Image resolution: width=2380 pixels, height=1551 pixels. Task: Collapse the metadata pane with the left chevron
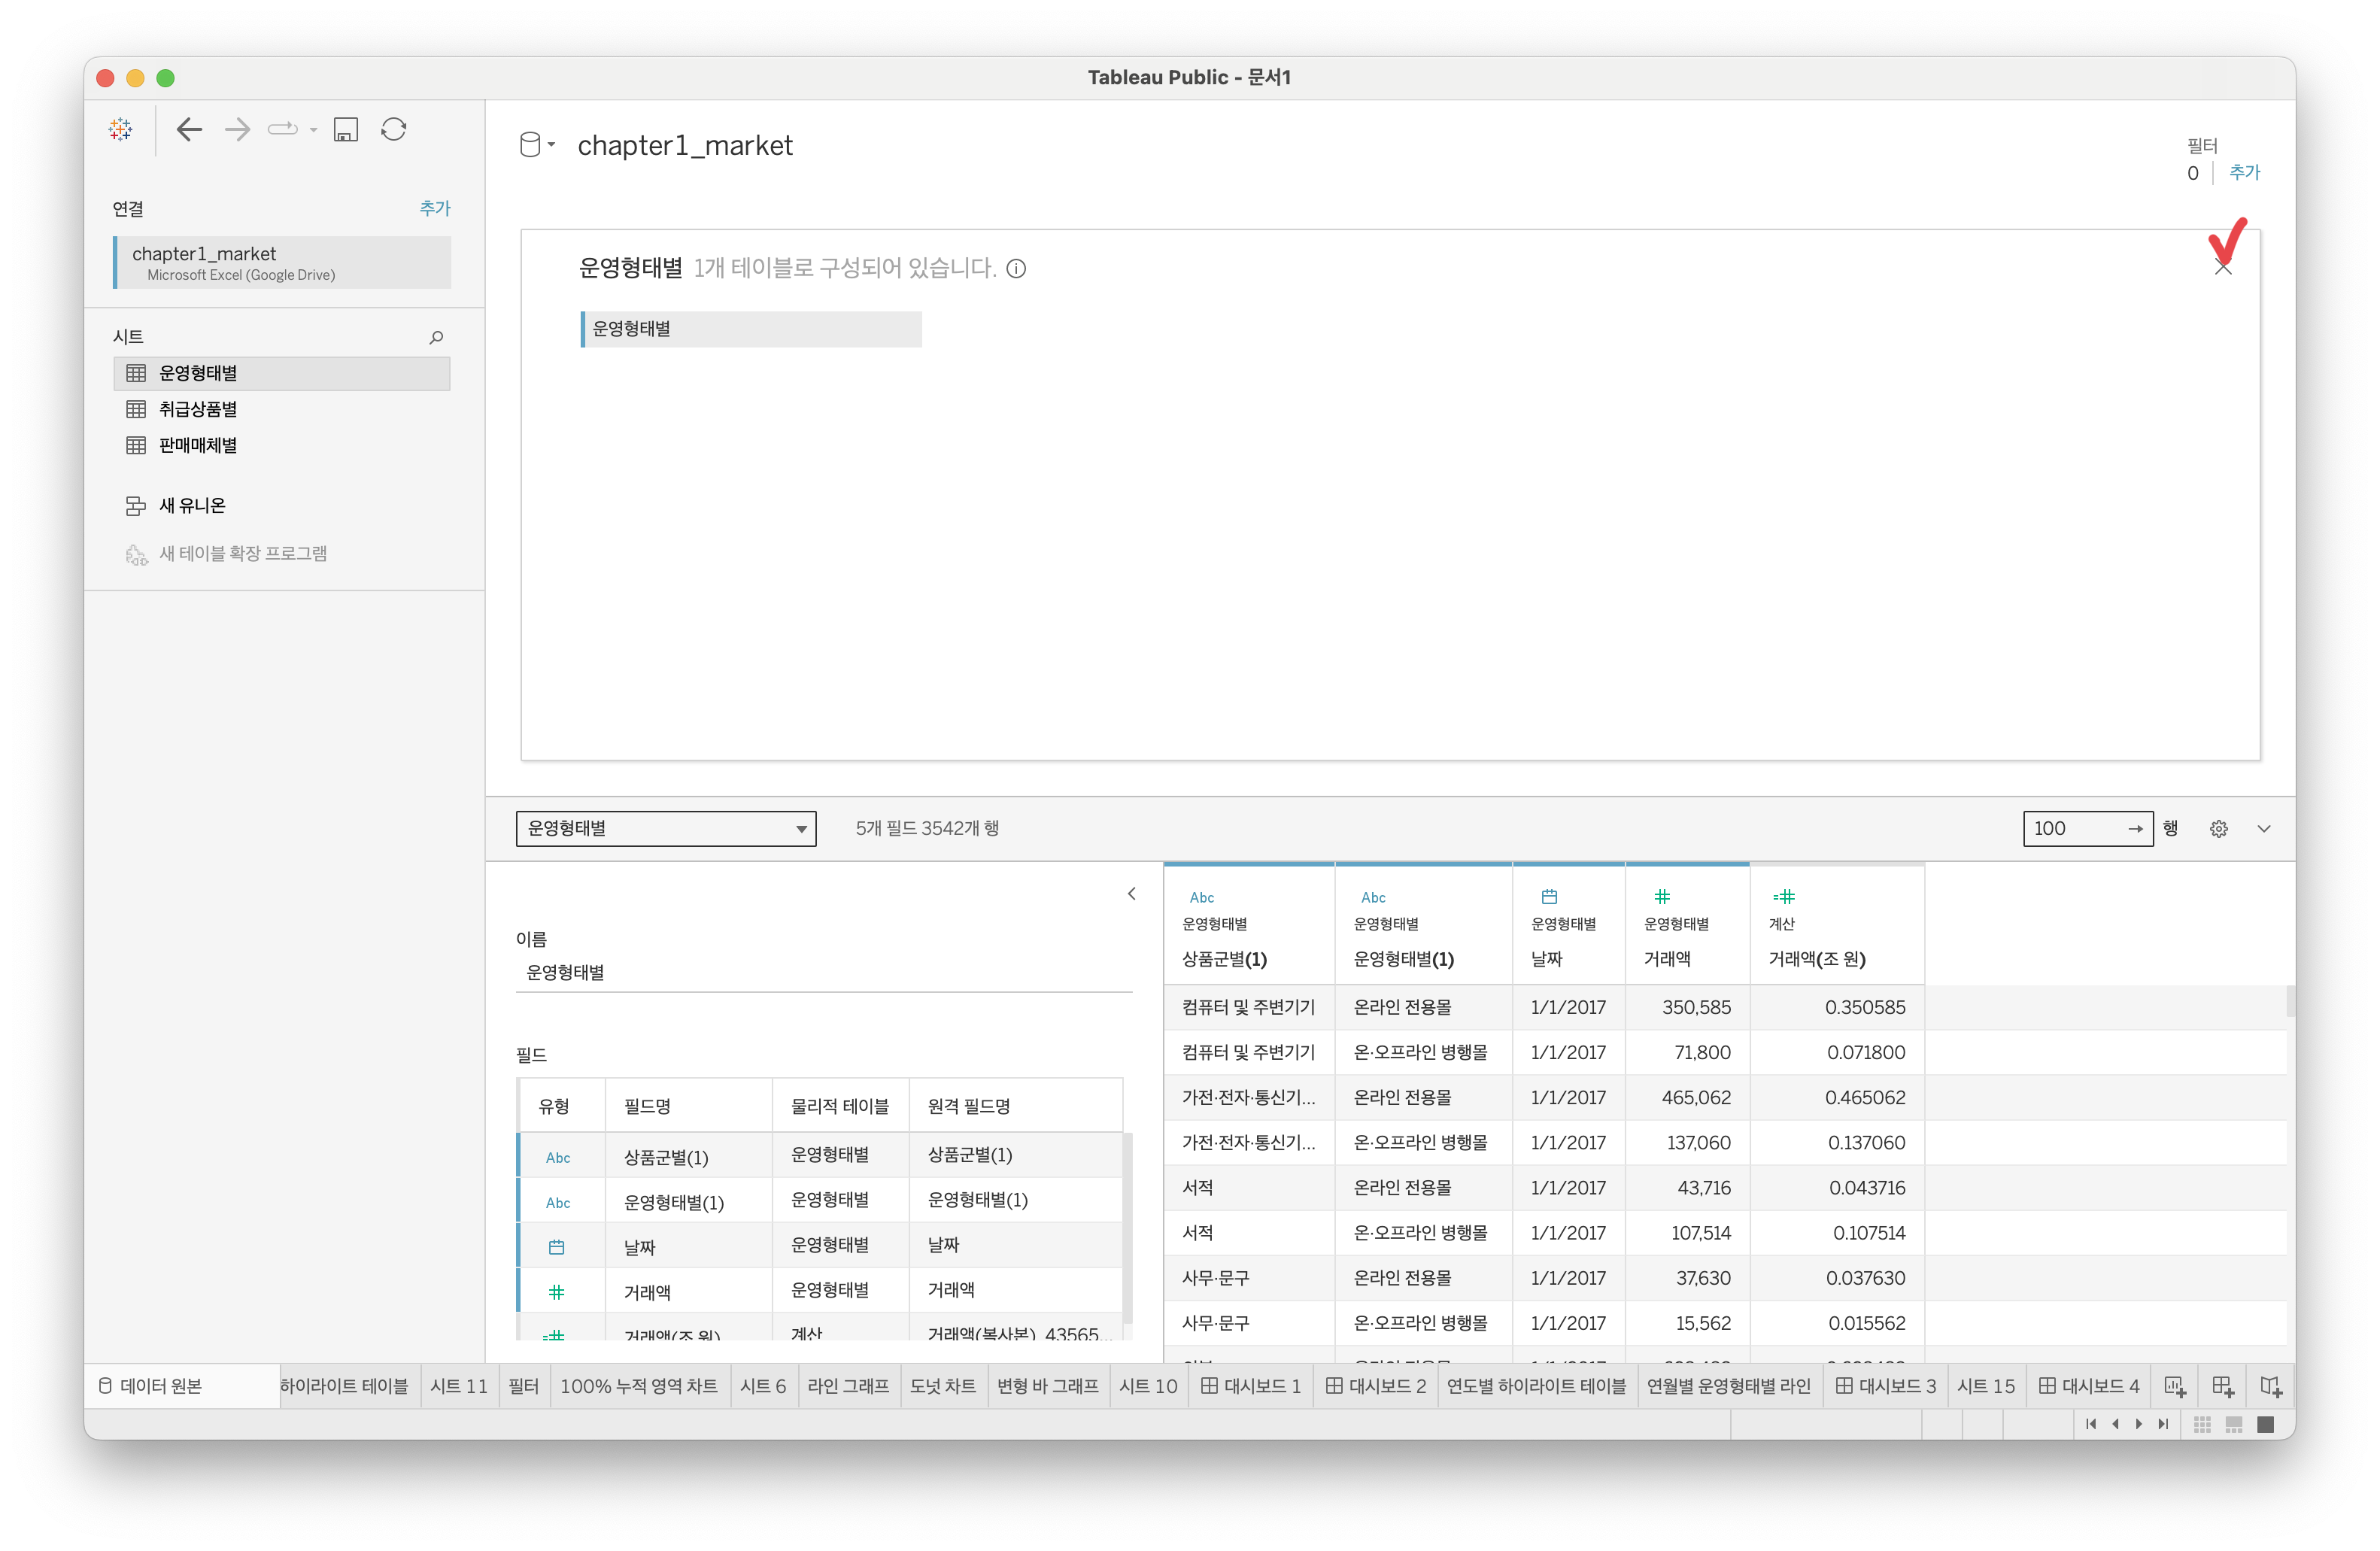pos(1131,894)
